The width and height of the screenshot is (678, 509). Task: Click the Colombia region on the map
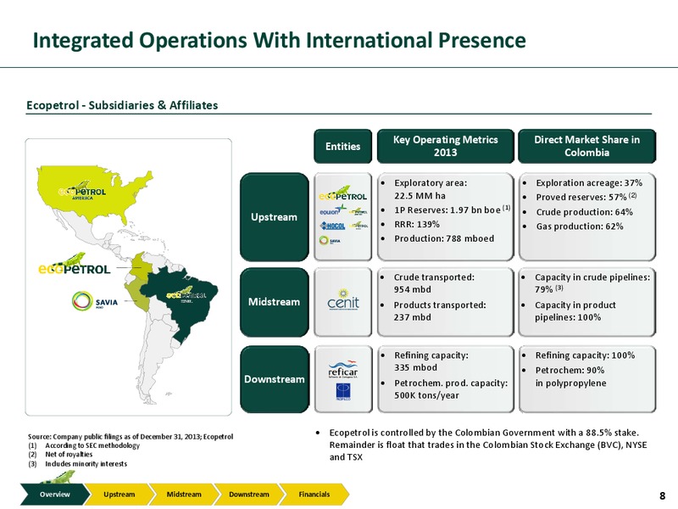pos(142,267)
